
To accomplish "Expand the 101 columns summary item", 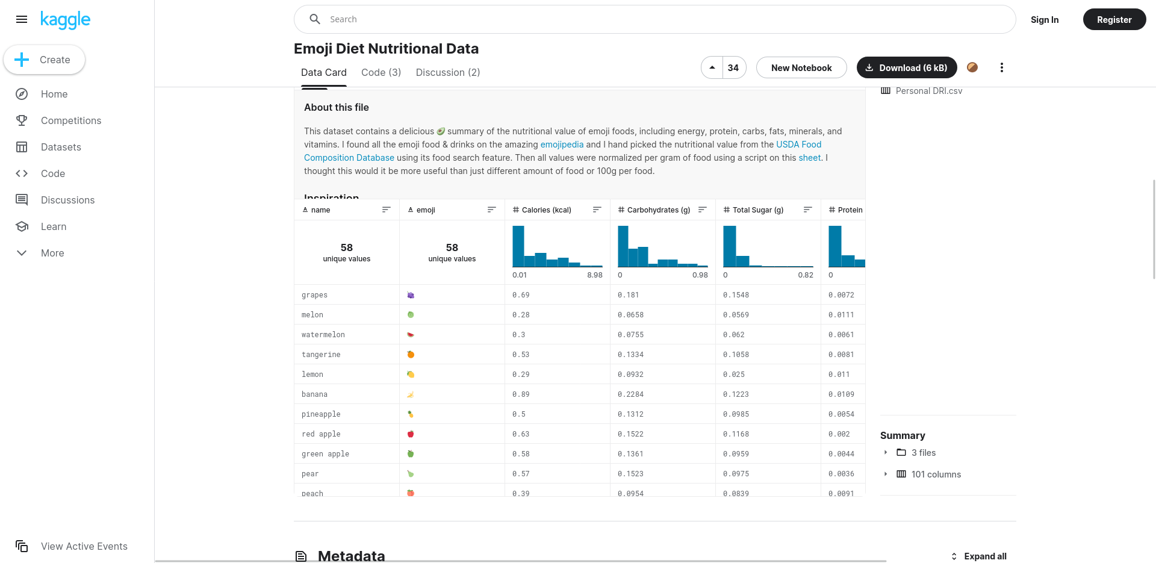I will (x=886, y=474).
